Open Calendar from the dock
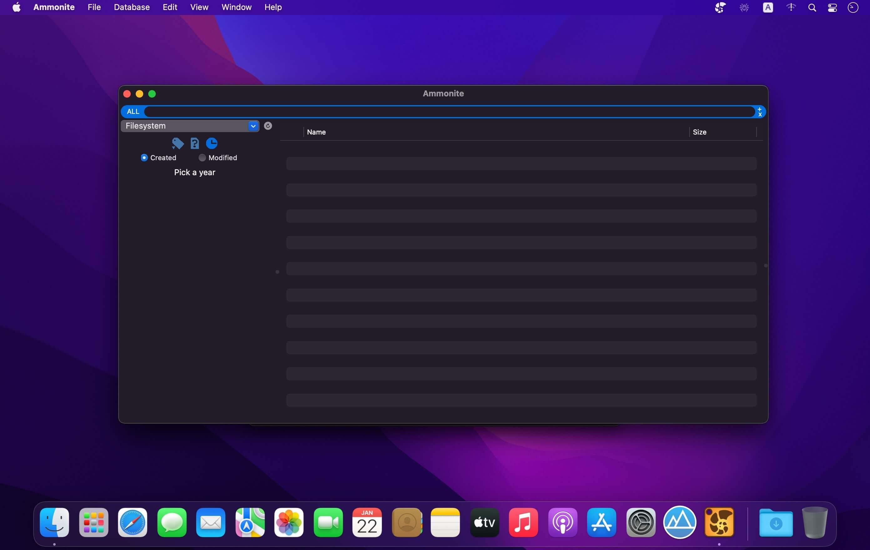870x550 pixels. 367,522
